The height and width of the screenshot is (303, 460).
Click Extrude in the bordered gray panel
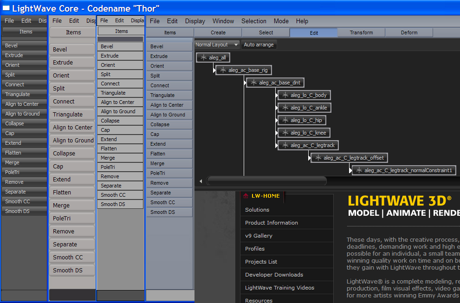pyautogui.click(x=120, y=56)
